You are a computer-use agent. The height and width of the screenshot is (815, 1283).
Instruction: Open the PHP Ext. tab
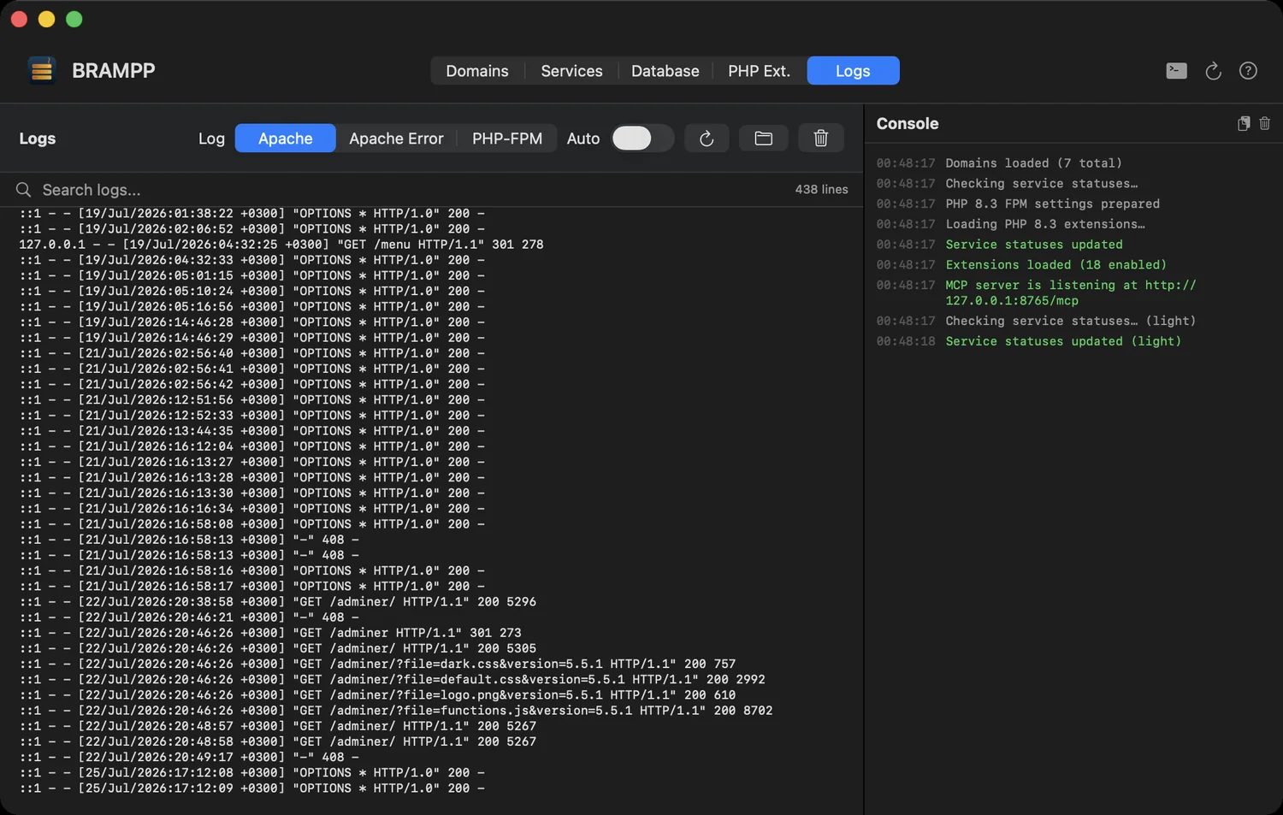[759, 71]
